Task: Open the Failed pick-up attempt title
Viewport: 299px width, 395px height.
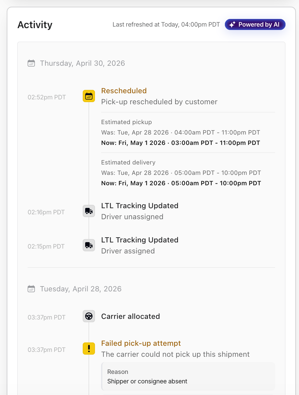Action: tap(141, 343)
